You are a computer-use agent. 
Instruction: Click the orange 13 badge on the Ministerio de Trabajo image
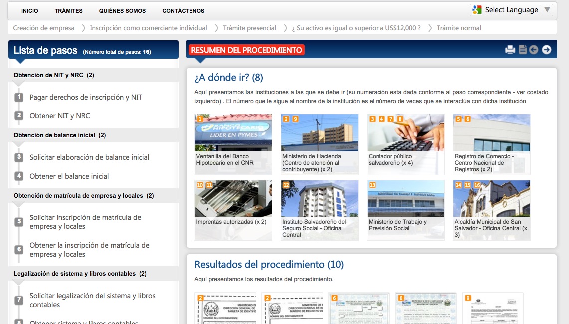372,185
